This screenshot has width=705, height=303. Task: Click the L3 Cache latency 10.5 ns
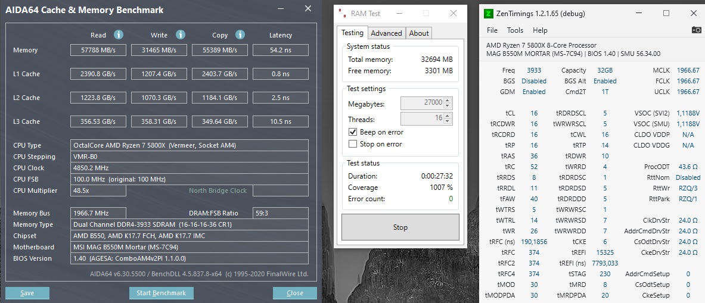(281, 121)
